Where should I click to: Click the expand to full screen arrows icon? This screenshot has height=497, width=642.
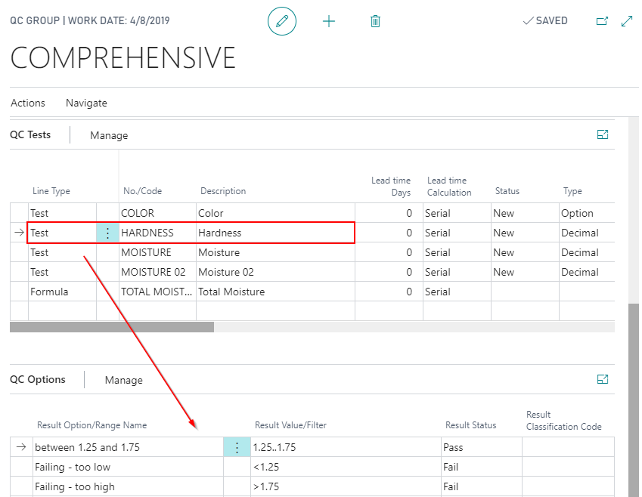pos(627,21)
